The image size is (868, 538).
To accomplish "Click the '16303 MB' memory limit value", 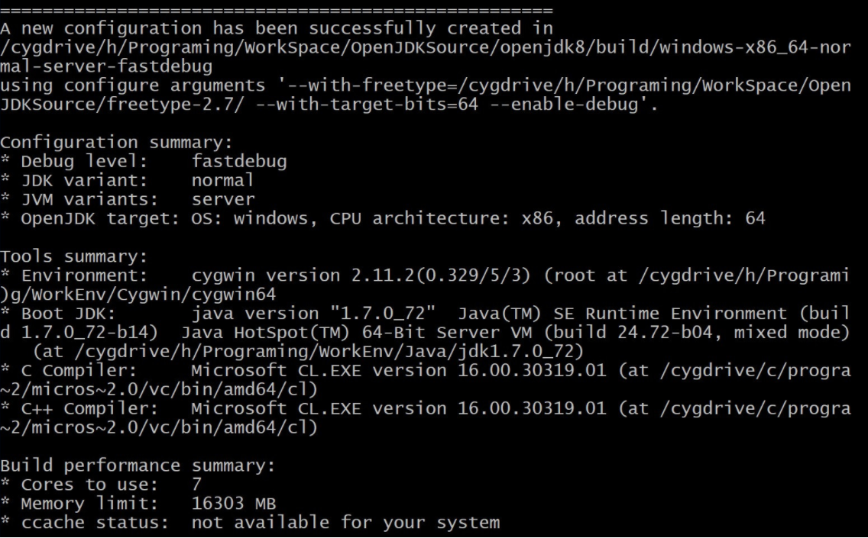I will pos(234,504).
